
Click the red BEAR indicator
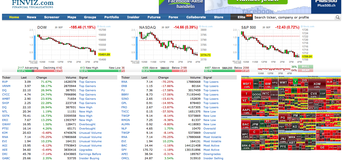click(305, 70)
